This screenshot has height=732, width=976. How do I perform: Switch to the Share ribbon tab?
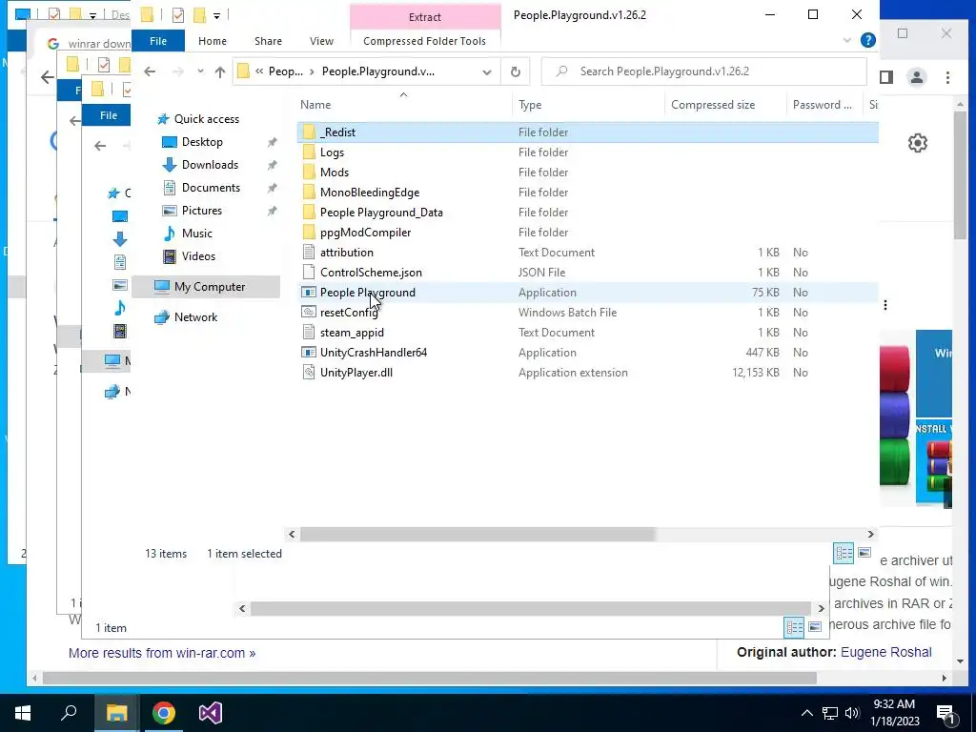[x=268, y=41]
